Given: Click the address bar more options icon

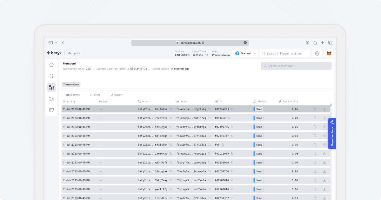Looking at the screenshot, I should [245, 43].
